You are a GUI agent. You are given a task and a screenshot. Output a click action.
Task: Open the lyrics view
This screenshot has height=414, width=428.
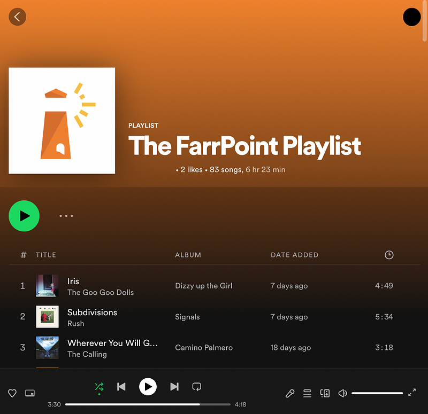coord(290,393)
